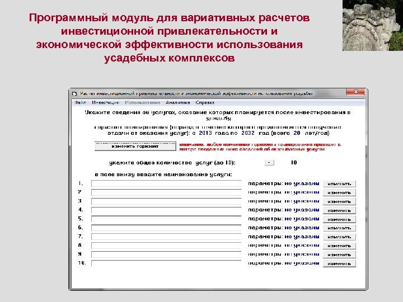Click start year value 2013
The height and width of the screenshot is (302, 403).
pyautogui.click(x=205, y=133)
